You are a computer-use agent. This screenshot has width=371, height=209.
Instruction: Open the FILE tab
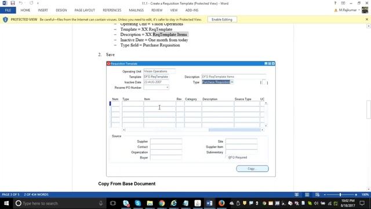8,10
